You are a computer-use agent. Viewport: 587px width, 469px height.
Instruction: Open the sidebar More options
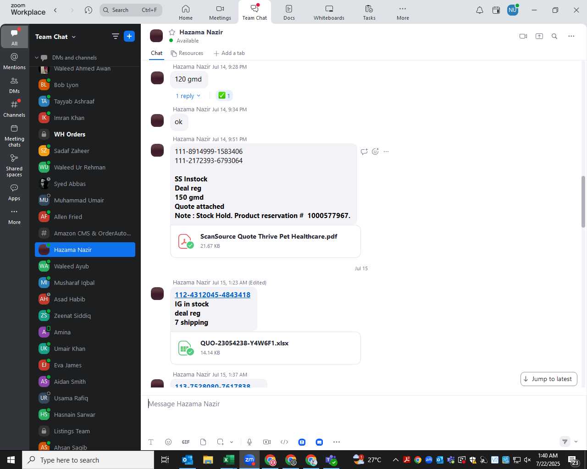click(14, 216)
